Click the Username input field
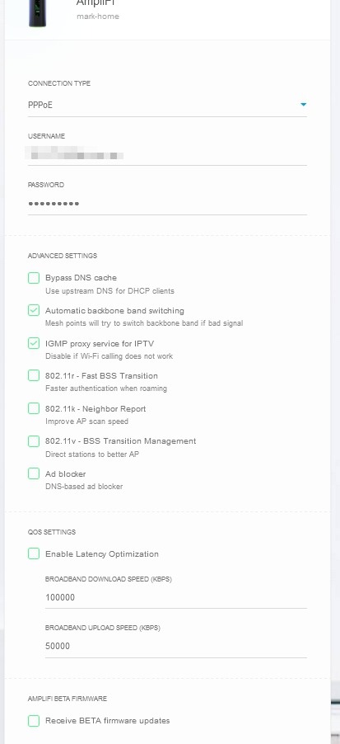 [x=167, y=155]
